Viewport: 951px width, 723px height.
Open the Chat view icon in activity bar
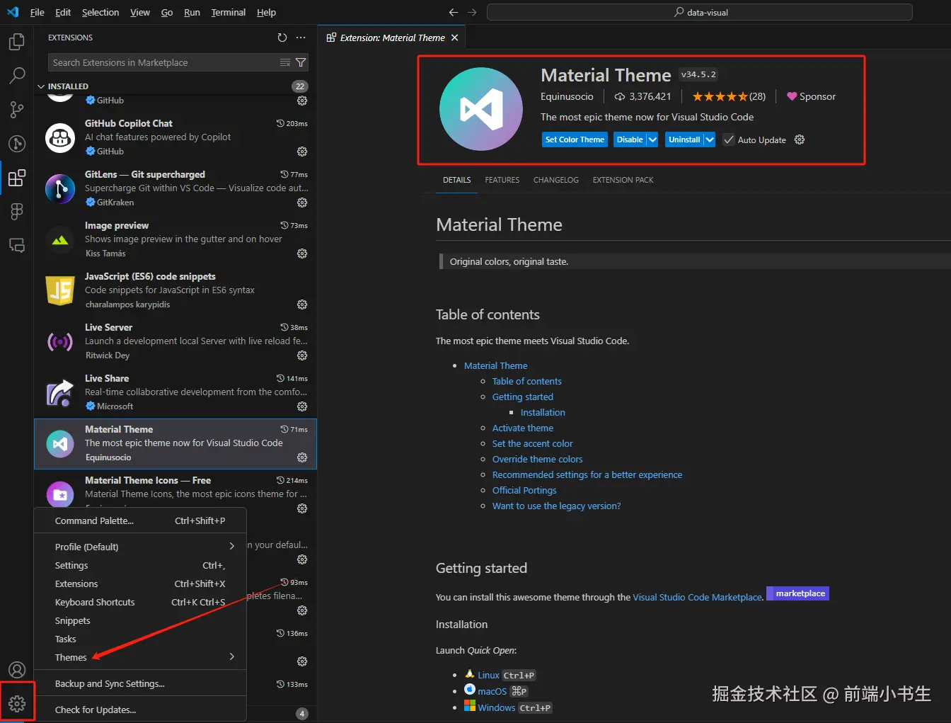click(17, 245)
